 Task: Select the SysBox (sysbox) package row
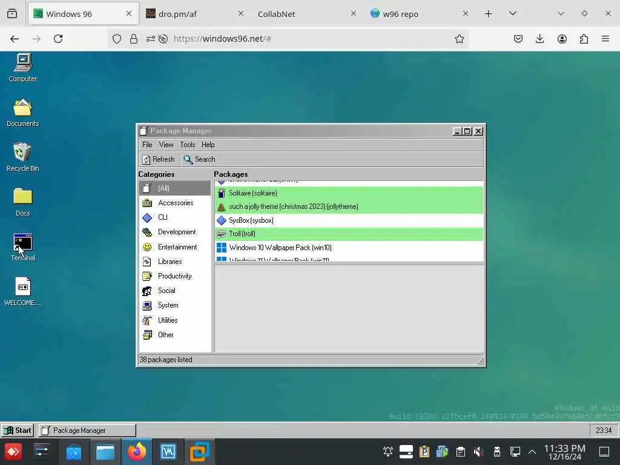tap(349, 220)
